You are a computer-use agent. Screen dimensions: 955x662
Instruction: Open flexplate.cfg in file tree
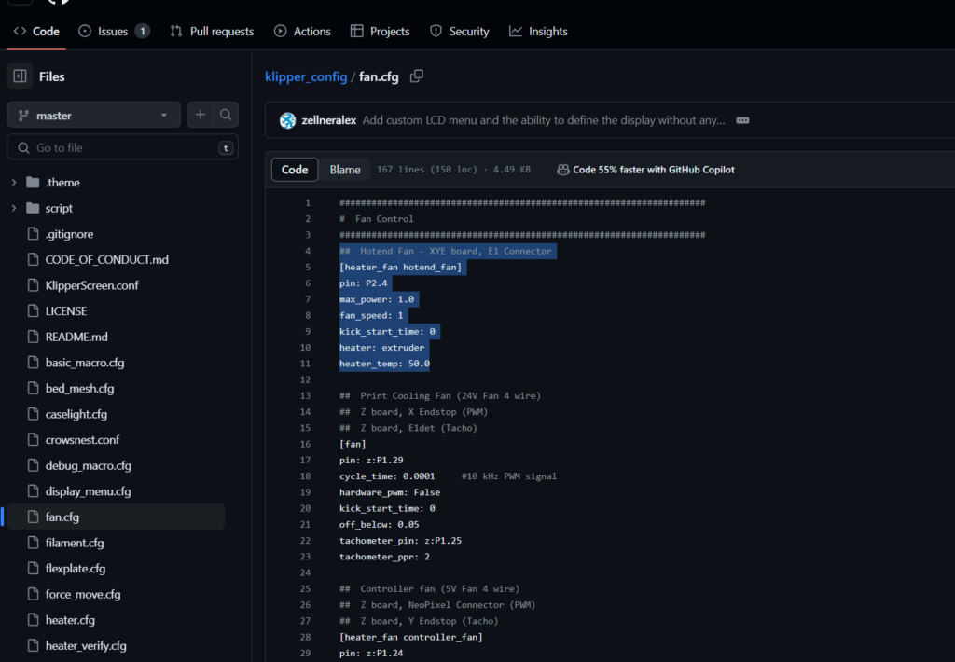click(75, 568)
